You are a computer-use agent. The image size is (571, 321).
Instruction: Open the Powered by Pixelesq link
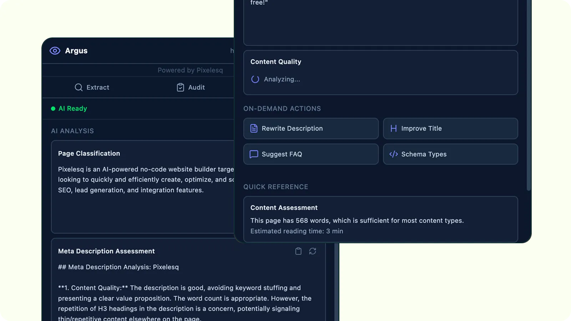click(190, 70)
